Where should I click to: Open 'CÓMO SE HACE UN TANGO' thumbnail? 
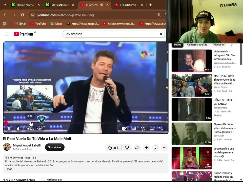coord(192,109)
